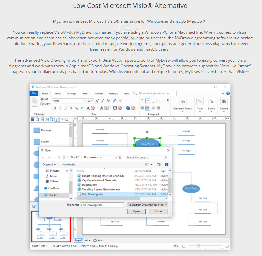Switch to the Arrange tab
Screen dimensions: 262x256
(72, 94)
